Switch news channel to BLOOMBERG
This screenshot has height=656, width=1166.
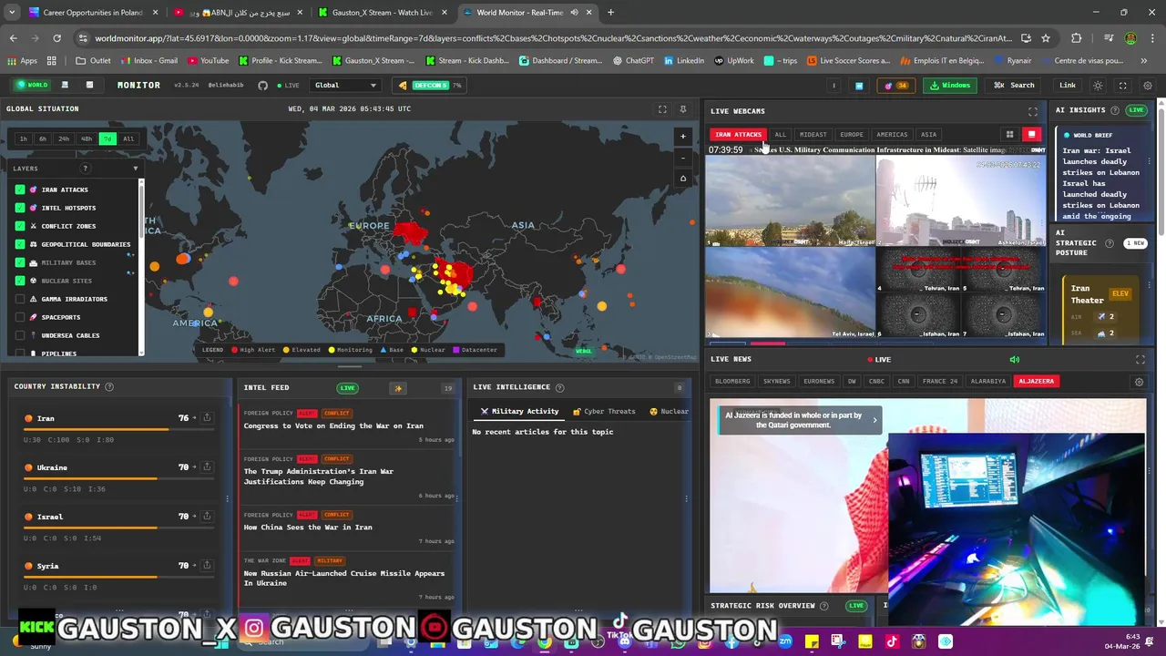732,382
